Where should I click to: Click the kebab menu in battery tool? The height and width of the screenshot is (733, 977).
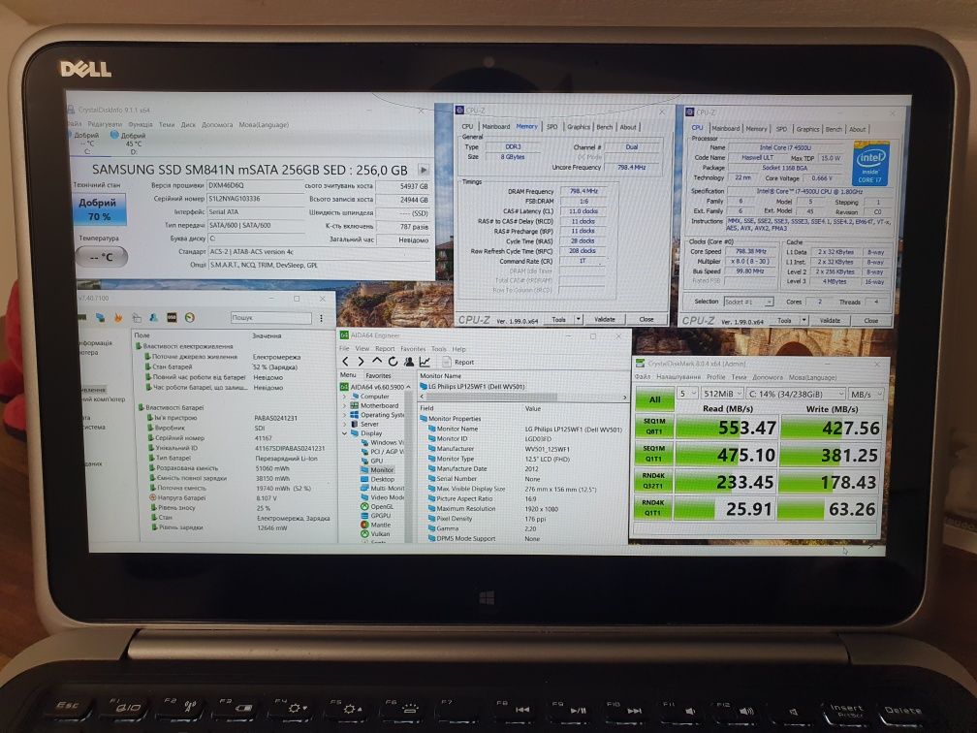(322, 318)
